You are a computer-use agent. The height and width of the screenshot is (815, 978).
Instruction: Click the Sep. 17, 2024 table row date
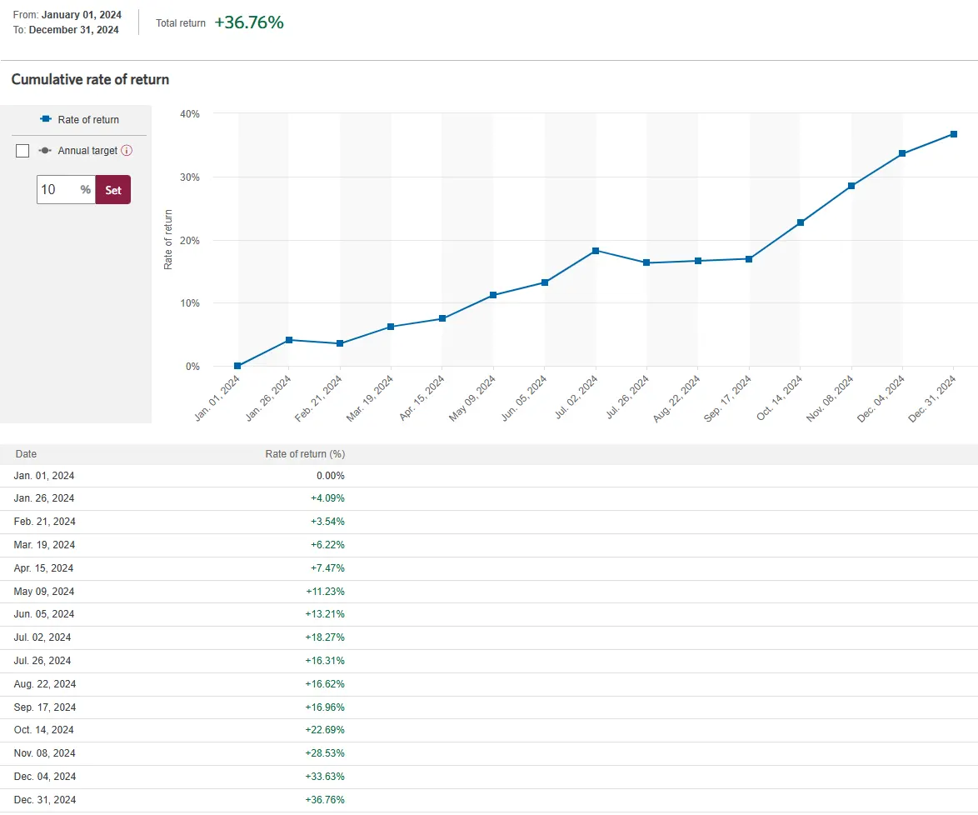(45, 707)
